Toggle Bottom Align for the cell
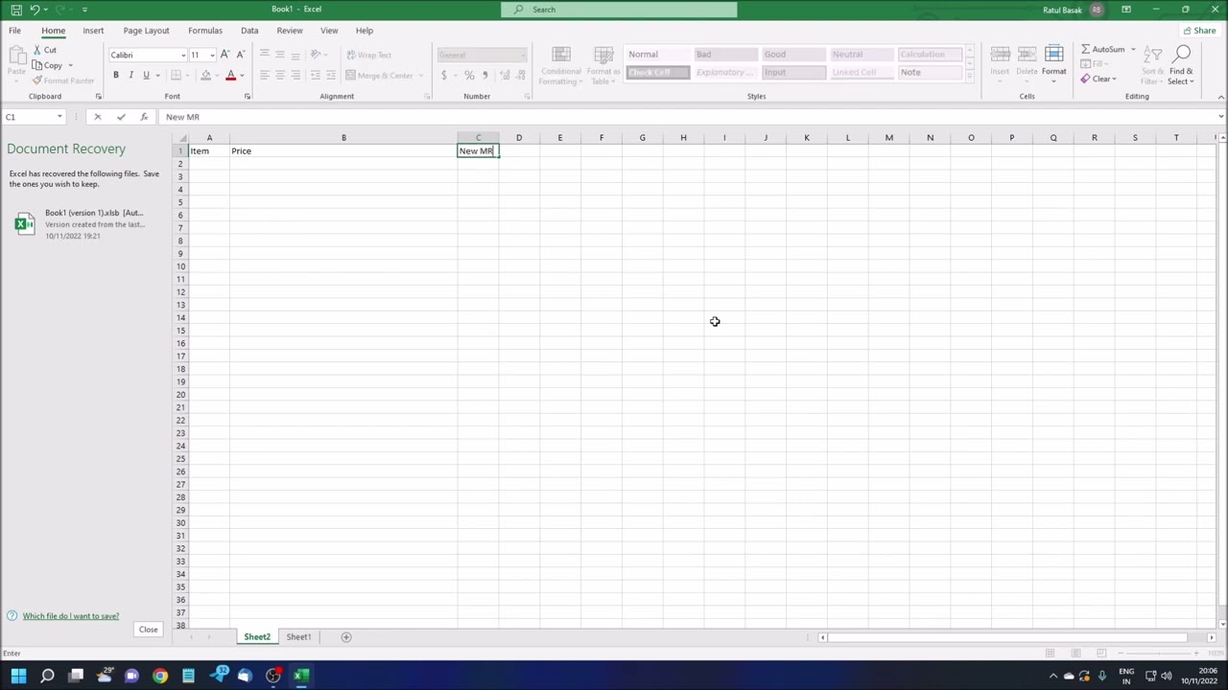 [x=295, y=55]
